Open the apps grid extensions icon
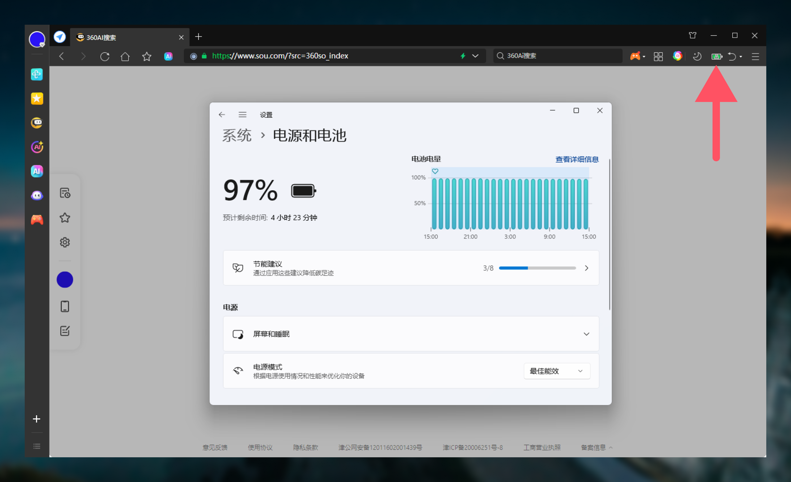Viewport: 791px width, 482px height. point(658,57)
